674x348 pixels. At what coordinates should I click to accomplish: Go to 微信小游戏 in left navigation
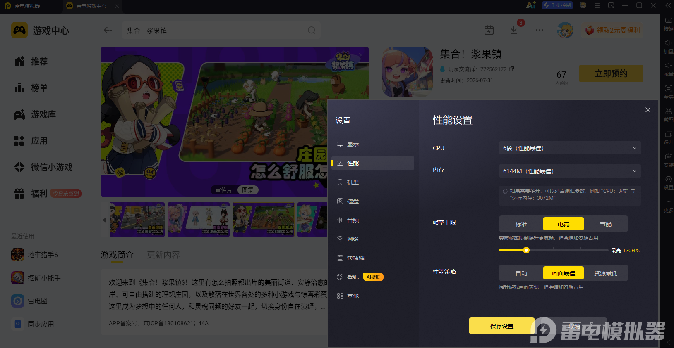coord(43,167)
